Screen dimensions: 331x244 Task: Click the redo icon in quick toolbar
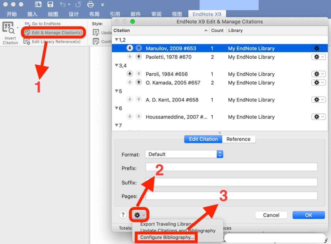click(x=78, y=4)
